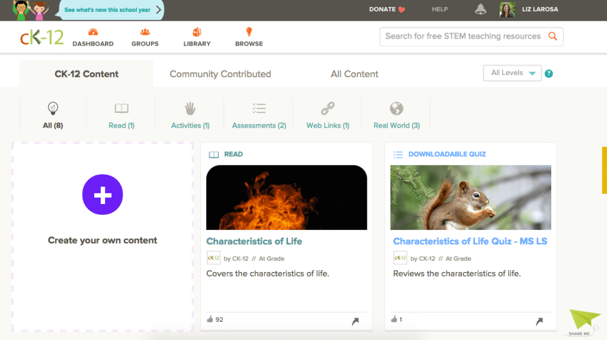Open the Library backpack icon
The image size is (607, 340).
click(197, 32)
